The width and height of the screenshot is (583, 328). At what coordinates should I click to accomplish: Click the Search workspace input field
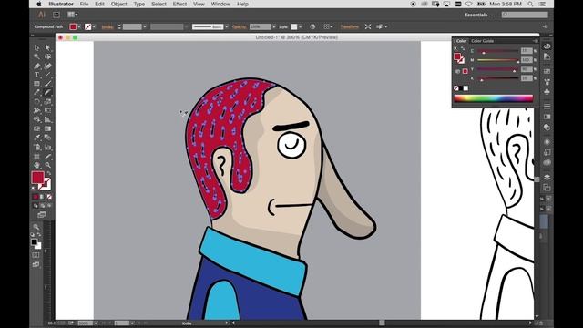(525, 15)
